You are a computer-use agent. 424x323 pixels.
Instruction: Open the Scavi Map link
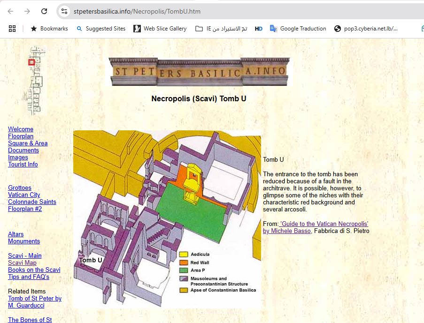pyautogui.click(x=22, y=263)
